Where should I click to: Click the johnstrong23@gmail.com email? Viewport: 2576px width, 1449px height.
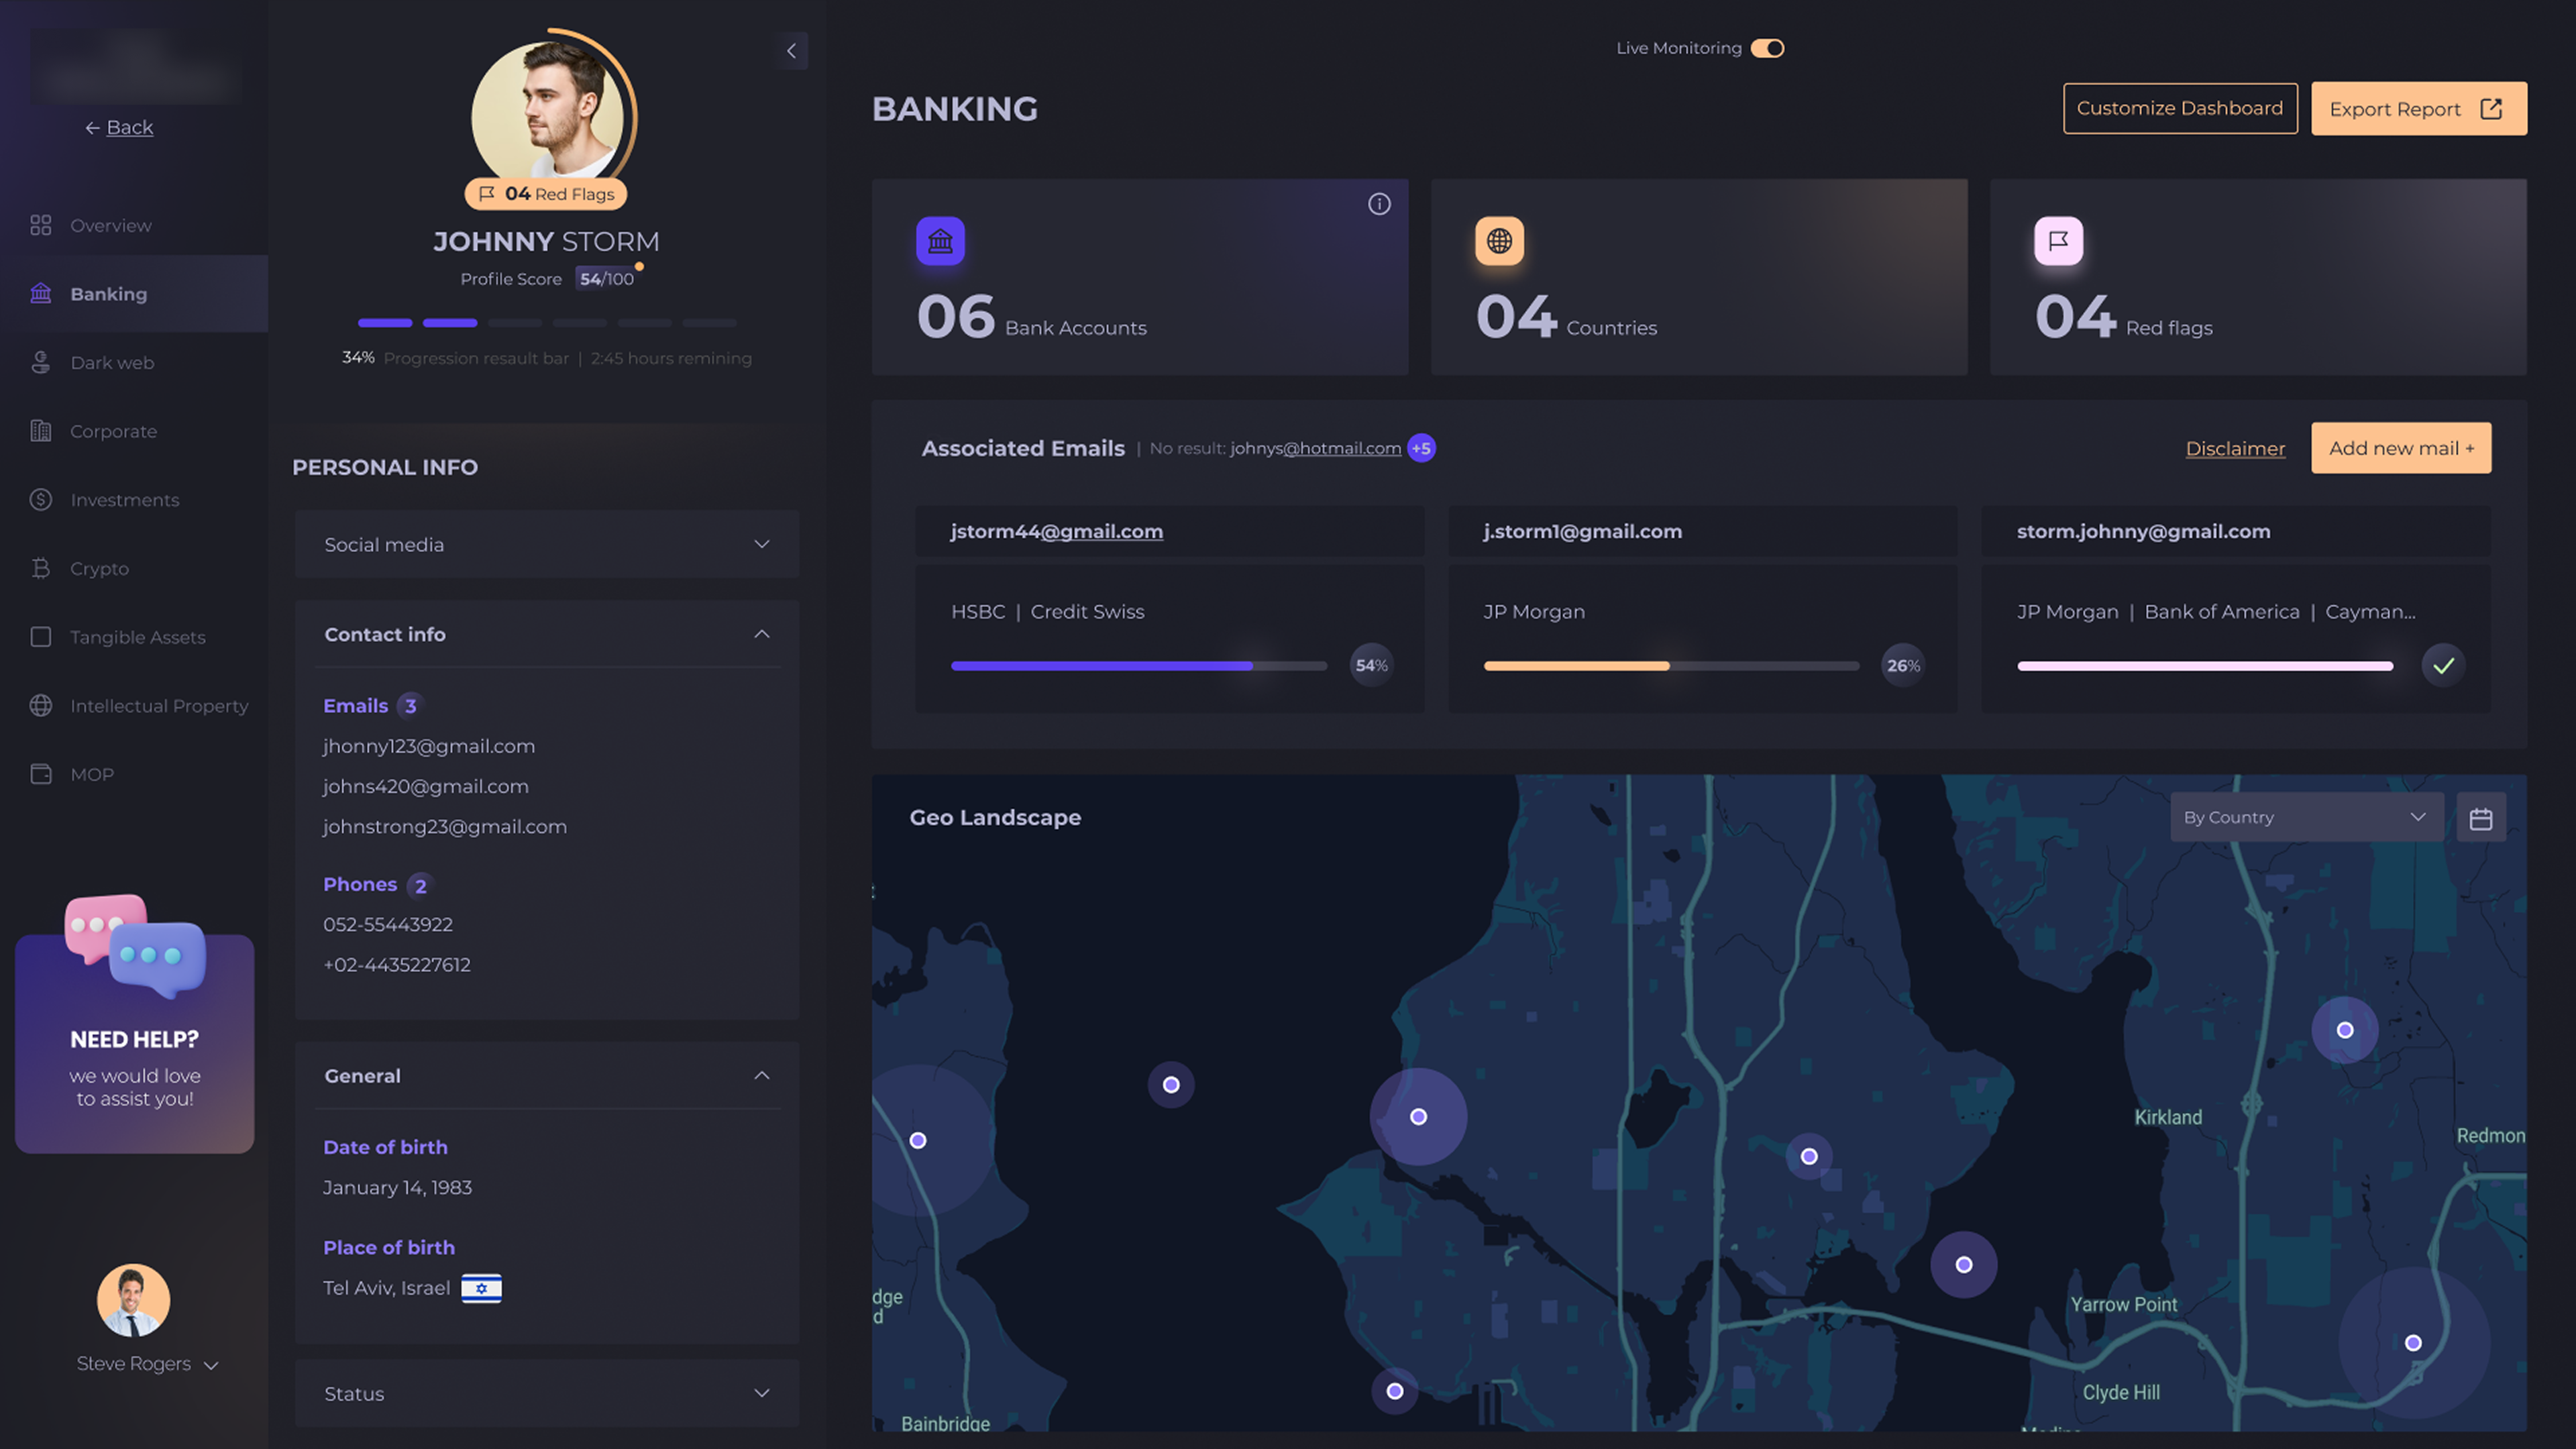point(444,826)
